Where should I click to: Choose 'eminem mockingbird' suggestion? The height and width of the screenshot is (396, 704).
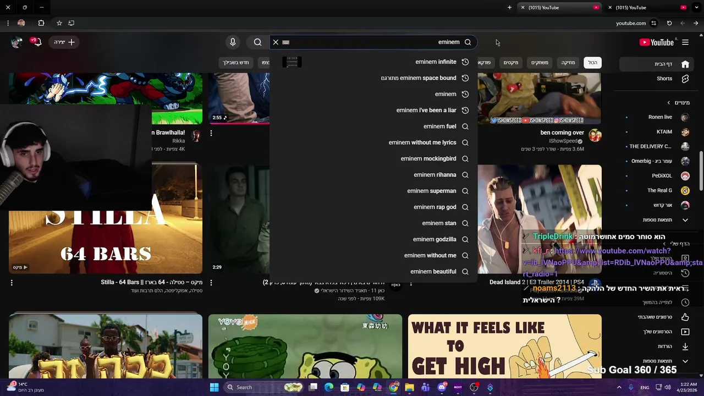pos(373,158)
